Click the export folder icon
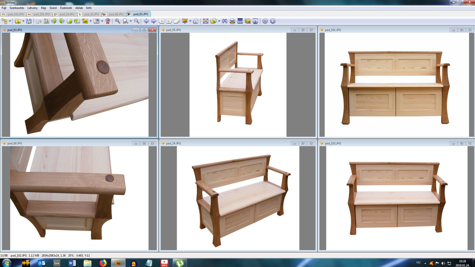 tap(213, 21)
